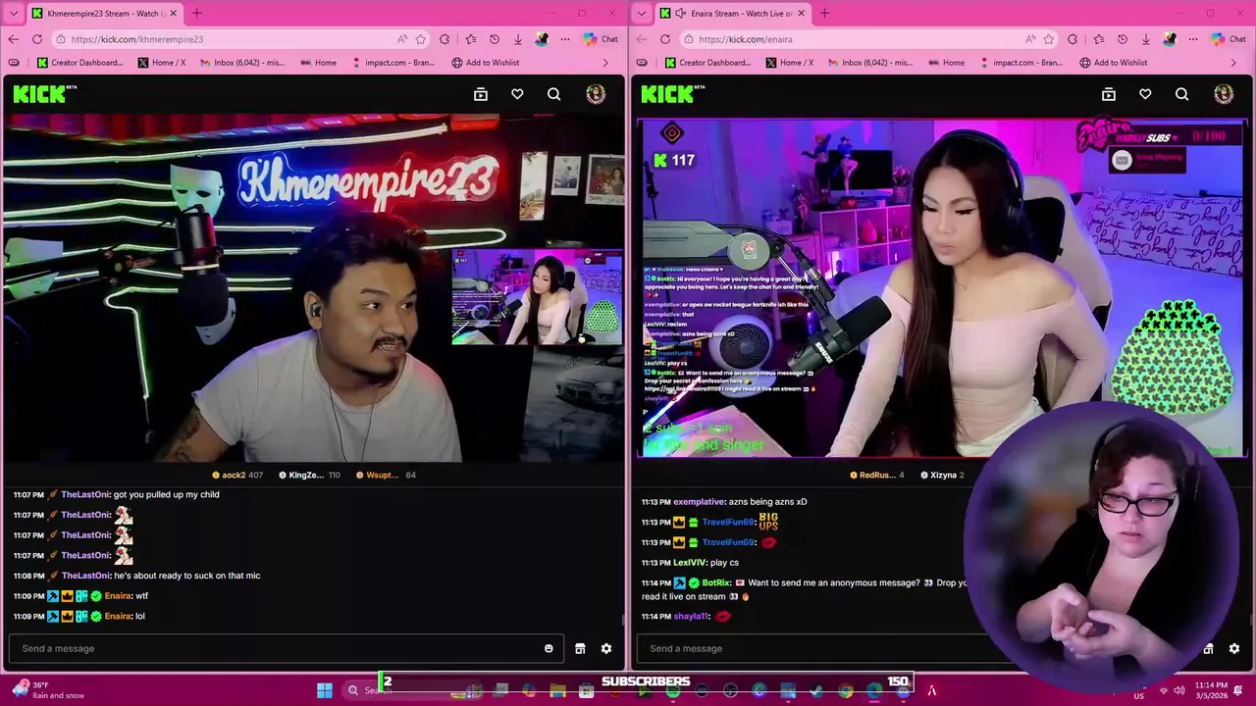
Task: Open Downloads icon in Khmerempire23 browser toolbar
Action: [x=518, y=39]
